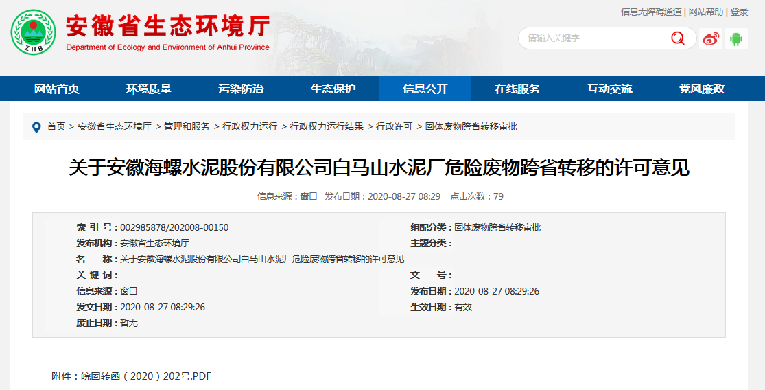This screenshot has width=765, height=390.
Task: Open 党风廉政 navigation item
Action: point(702,89)
